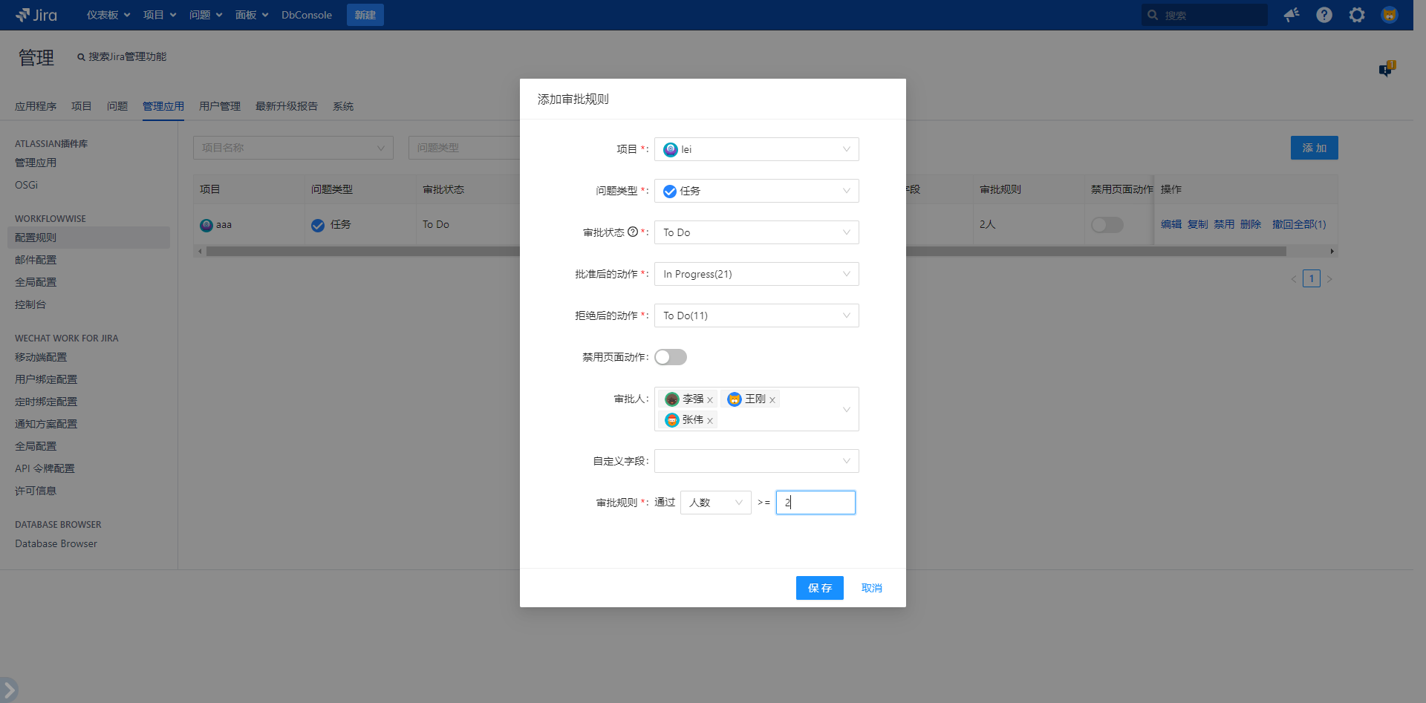
Task: Click the Jira logo in header
Action: pos(36,15)
